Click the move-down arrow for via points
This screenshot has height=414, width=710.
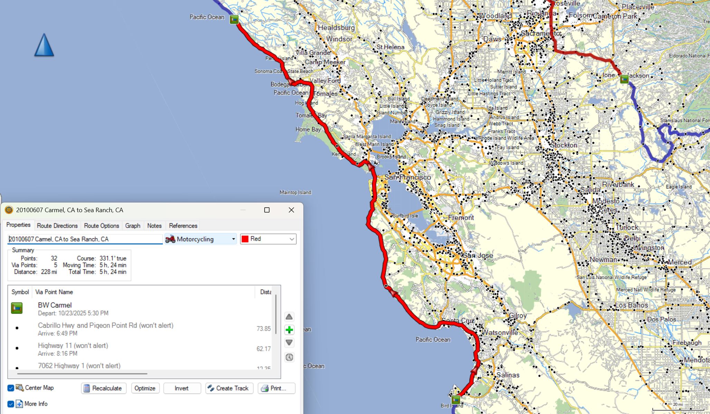[x=289, y=343]
